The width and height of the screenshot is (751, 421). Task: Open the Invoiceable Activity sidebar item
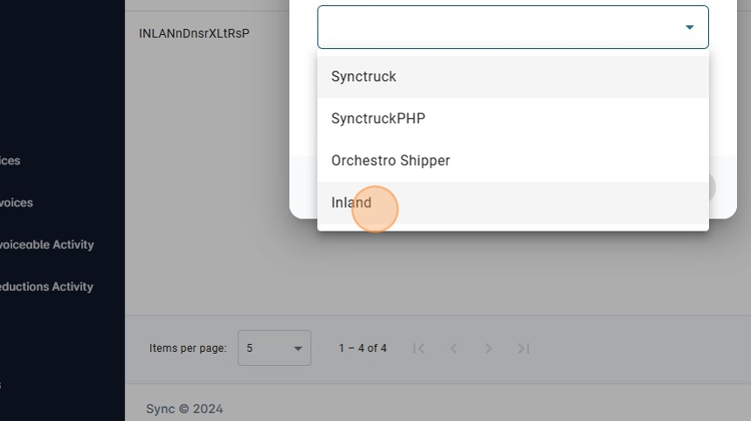[46, 245]
